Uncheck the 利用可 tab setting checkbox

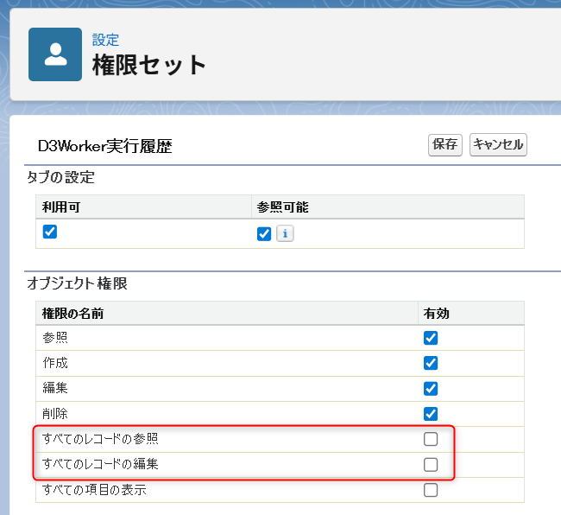(x=50, y=232)
